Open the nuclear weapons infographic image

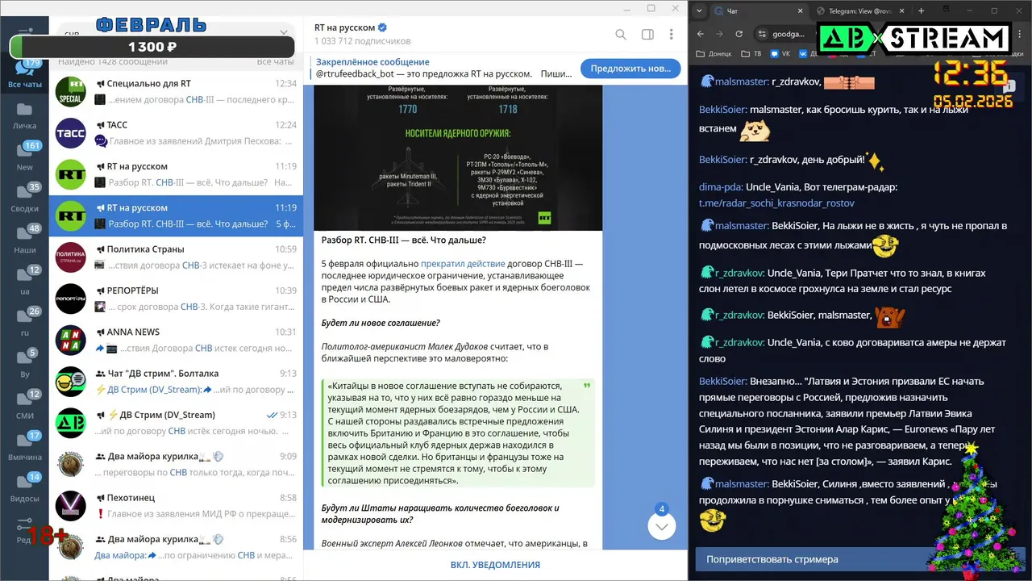(458, 157)
